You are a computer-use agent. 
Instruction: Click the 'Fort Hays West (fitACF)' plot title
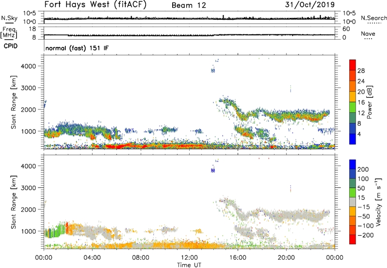95,4
